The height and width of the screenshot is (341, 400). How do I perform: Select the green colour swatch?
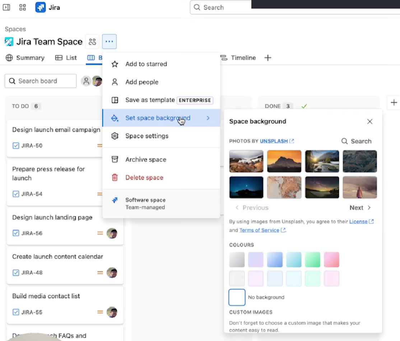tap(312, 260)
